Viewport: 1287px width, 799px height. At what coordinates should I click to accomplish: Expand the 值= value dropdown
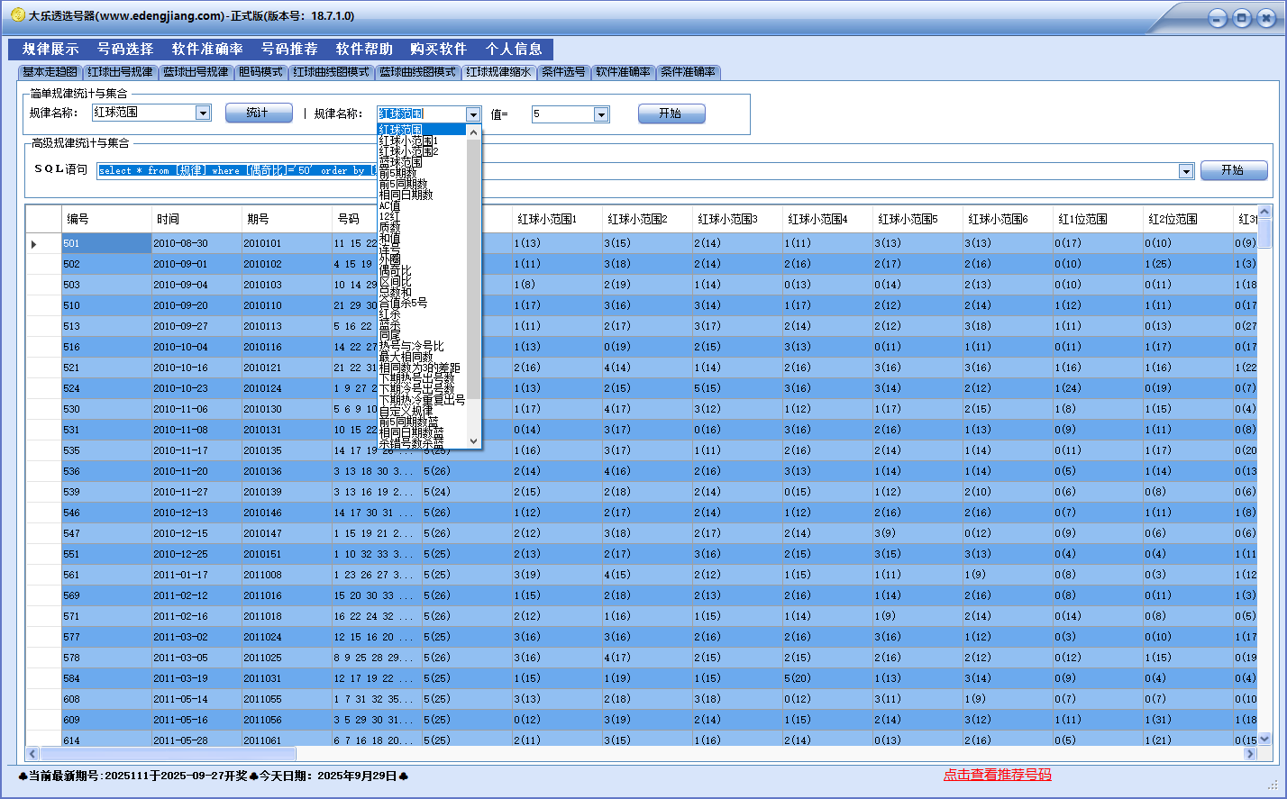[601, 114]
